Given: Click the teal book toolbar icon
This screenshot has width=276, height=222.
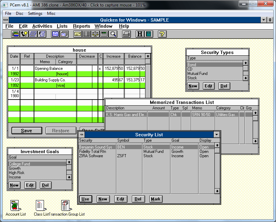Looking at the screenshot, I should point(149,34).
